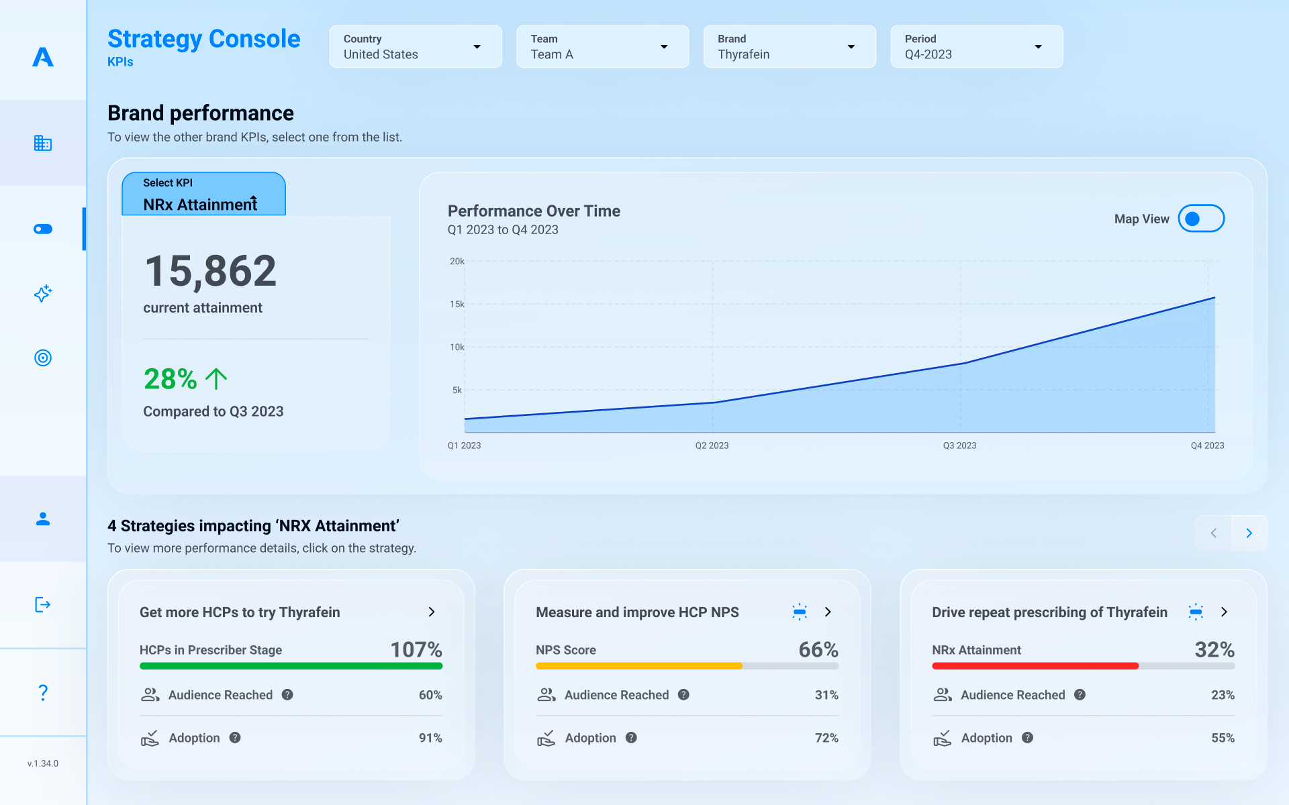Open the Country dropdown
This screenshot has height=805, width=1289.
coord(416,47)
